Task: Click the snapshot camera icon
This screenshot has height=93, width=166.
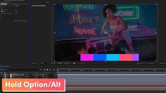Action: [x=74, y=63]
